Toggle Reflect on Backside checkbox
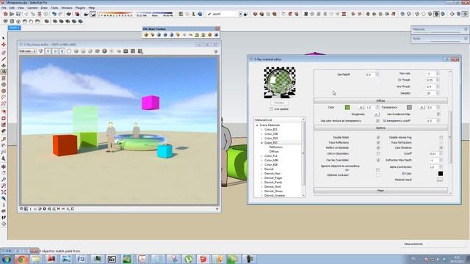470x264 pixels. coord(378,148)
